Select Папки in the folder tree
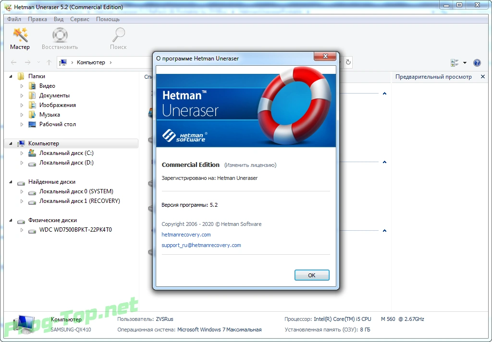Viewport: 492px width, 342px height. coord(37,76)
